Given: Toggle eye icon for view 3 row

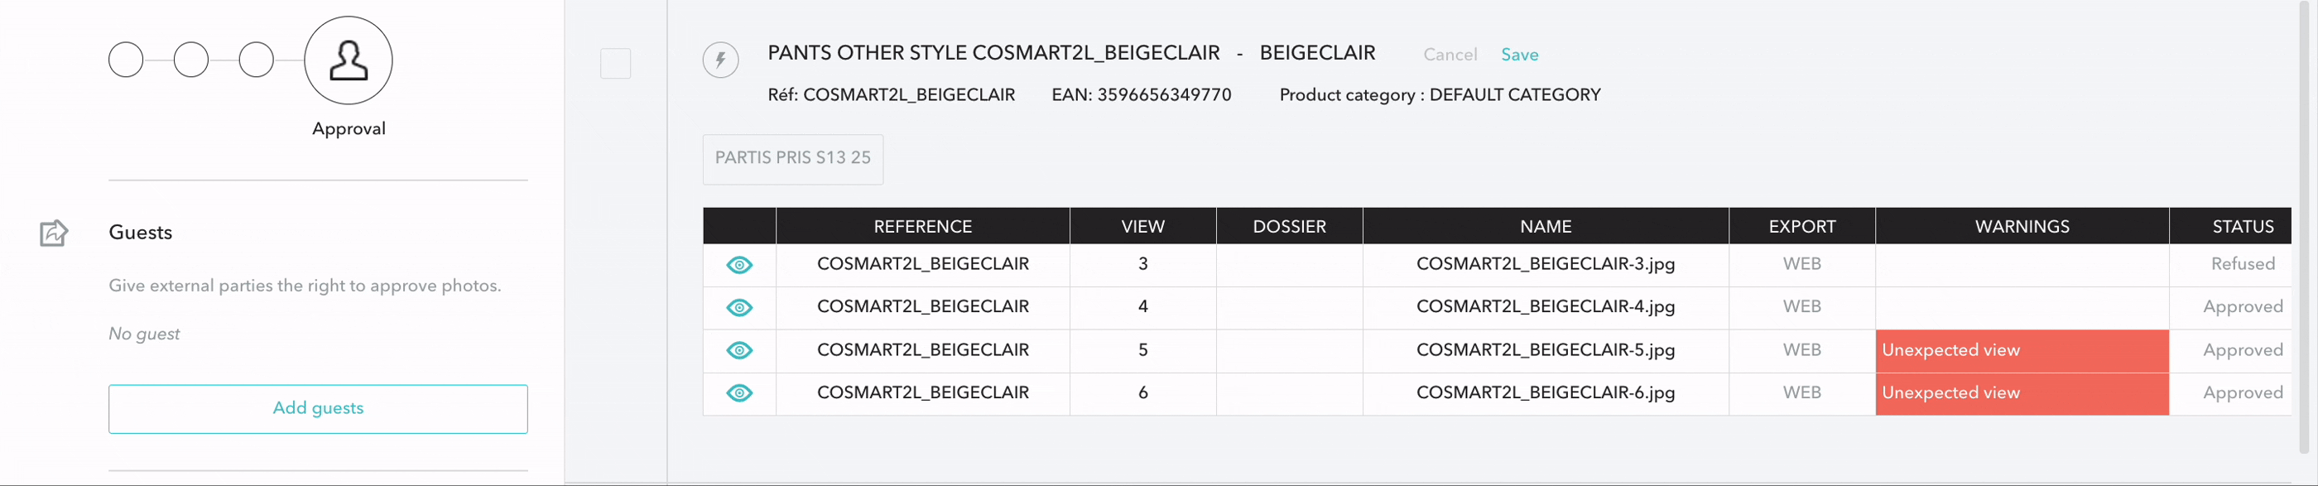Looking at the screenshot, I should coord(738,265).
